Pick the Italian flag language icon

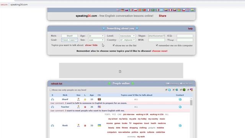131,10
